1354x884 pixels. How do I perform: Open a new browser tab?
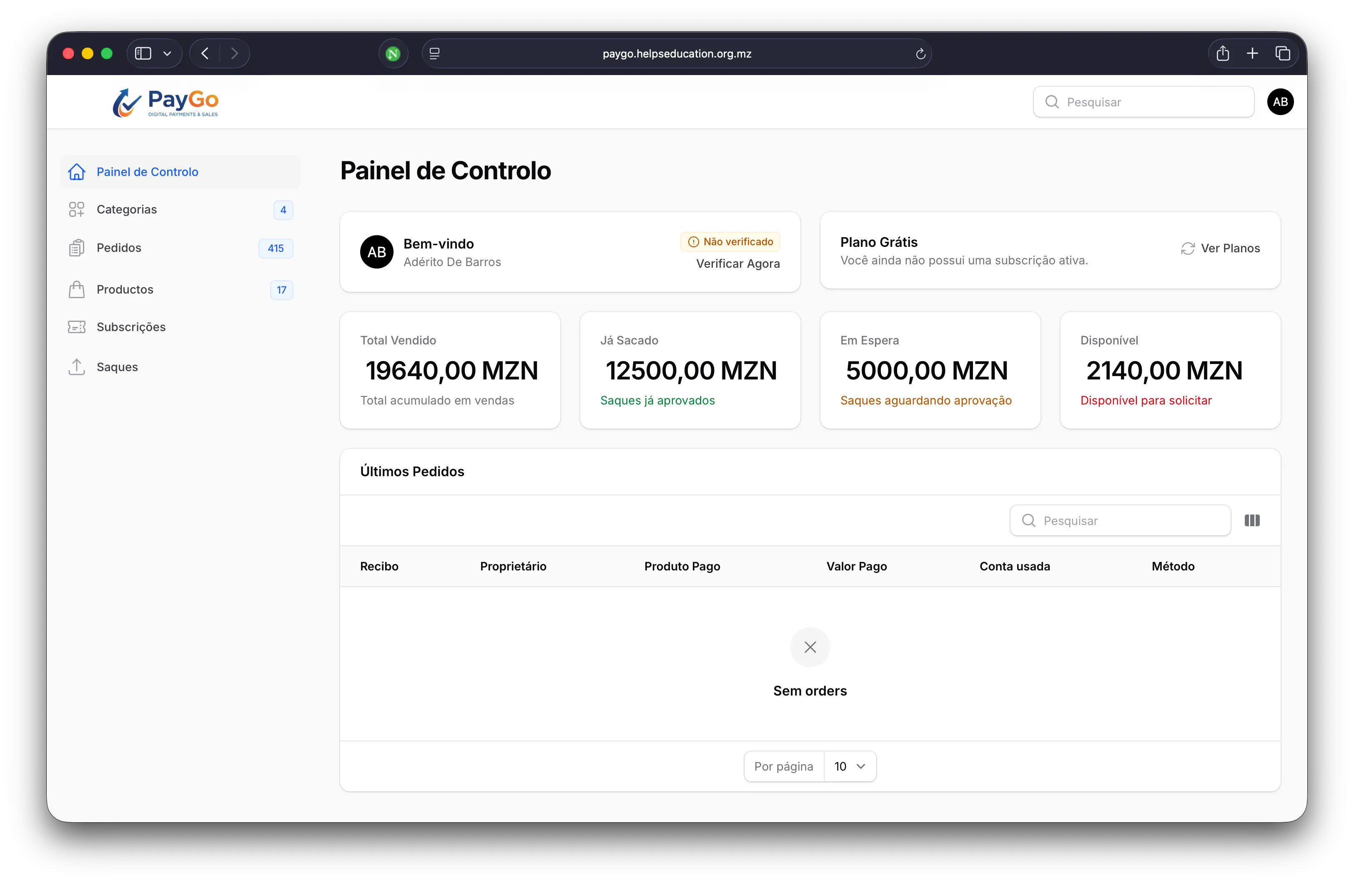(x=1252, y=53)
